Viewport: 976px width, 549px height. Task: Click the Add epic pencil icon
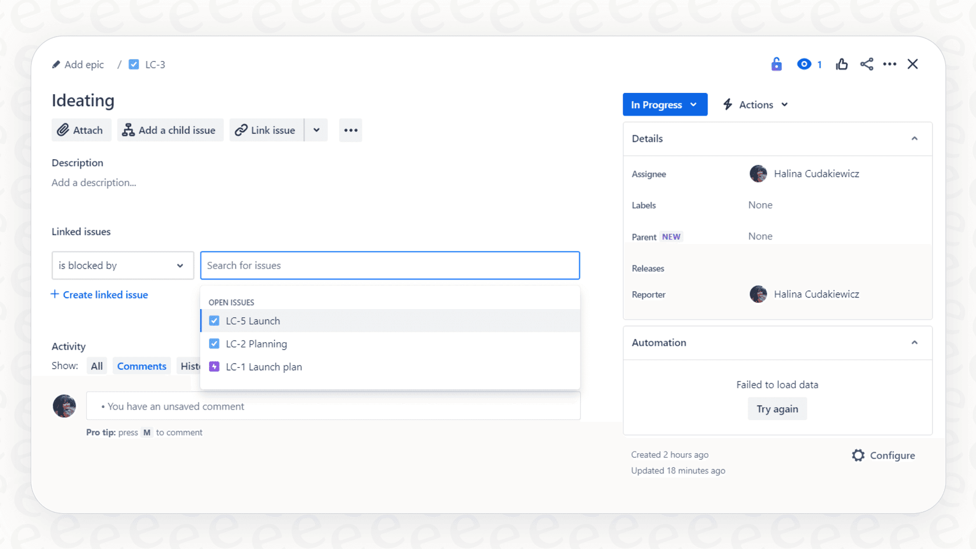pyautogui.click(x=56, y=64)
